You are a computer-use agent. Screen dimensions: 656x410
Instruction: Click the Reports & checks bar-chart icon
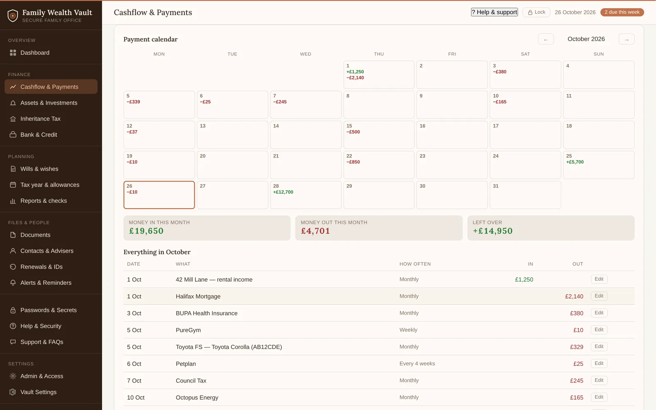pos(13,201)
